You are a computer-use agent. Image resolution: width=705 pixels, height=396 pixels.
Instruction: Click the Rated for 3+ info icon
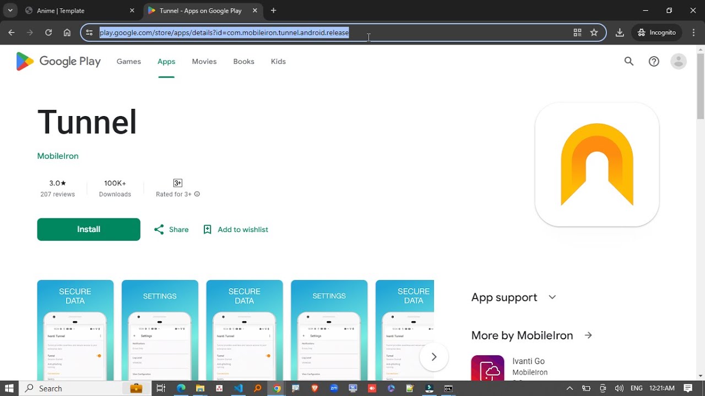pos(197,194)
